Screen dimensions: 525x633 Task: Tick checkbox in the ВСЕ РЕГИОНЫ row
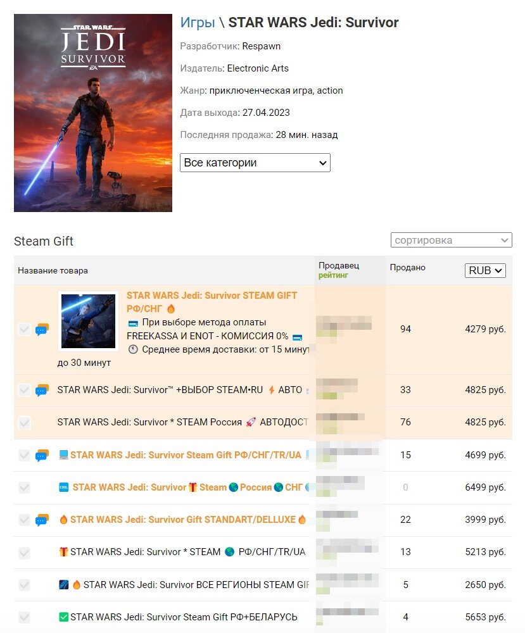(24, 584)
